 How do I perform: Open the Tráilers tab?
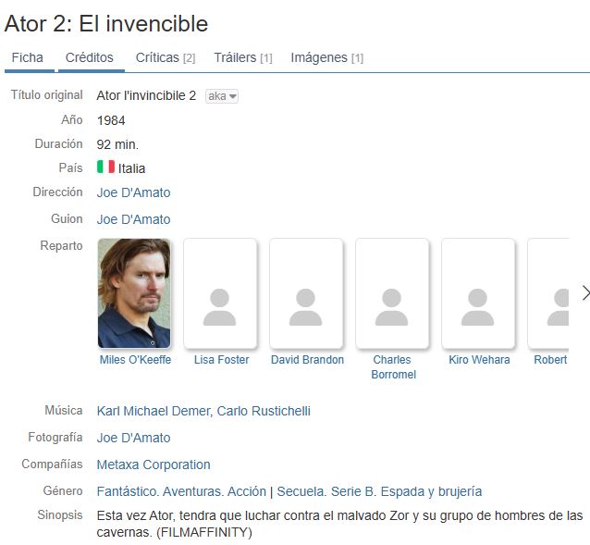click(x=243, y=57)
